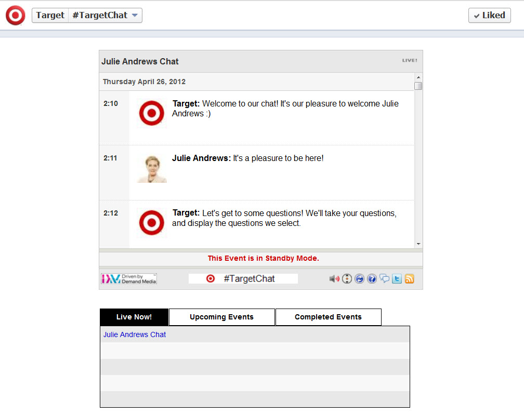The width and height of the screenshot is (524, 415).
Task: Switch to Completed Events tab
Action: (328, 317)
